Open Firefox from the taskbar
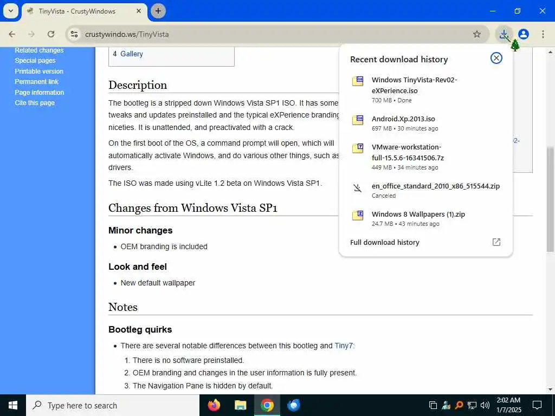This screenshot has height=416, width=555. 214,405
